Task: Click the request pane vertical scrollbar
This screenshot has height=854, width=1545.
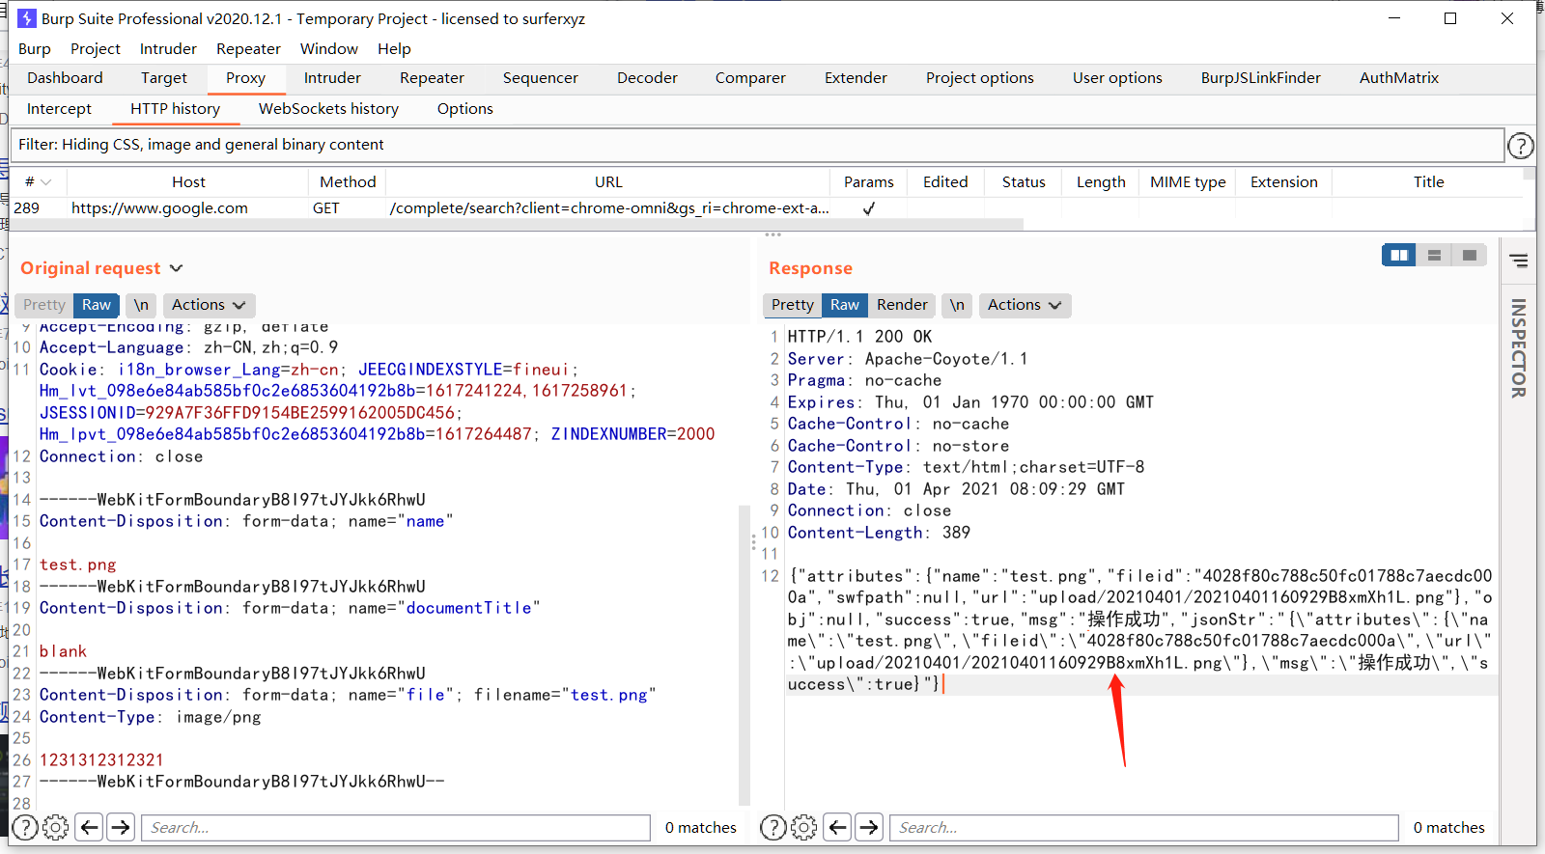Action: tap(744, 656)
